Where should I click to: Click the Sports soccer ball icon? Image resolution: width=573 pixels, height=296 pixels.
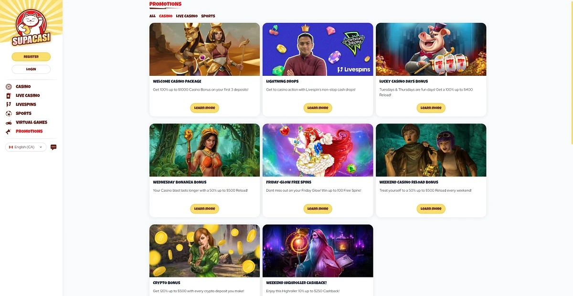[x=9, y=113]
